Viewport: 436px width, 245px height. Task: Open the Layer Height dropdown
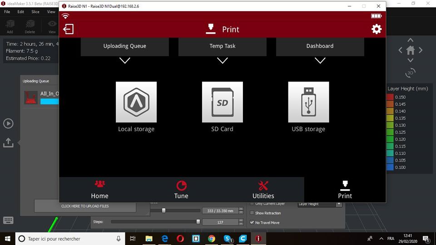320,204
